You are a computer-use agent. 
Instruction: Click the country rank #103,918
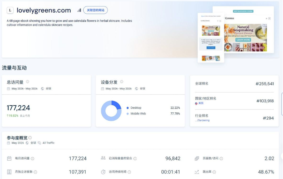[x=265, y=101]
